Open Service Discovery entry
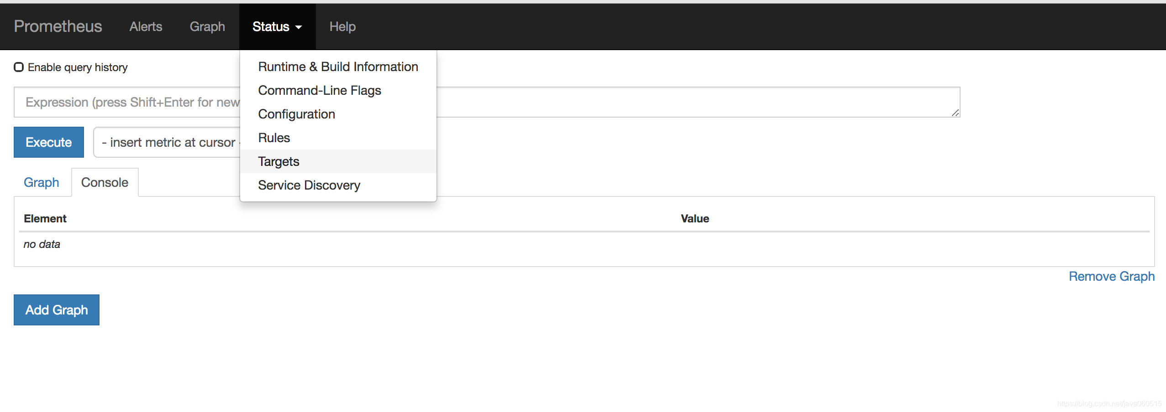The width and height of the screenshot is (1166, 412). [x=338, y=185]
